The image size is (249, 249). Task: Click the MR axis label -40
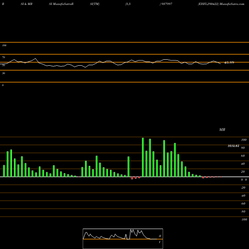[x=243, y=196]
